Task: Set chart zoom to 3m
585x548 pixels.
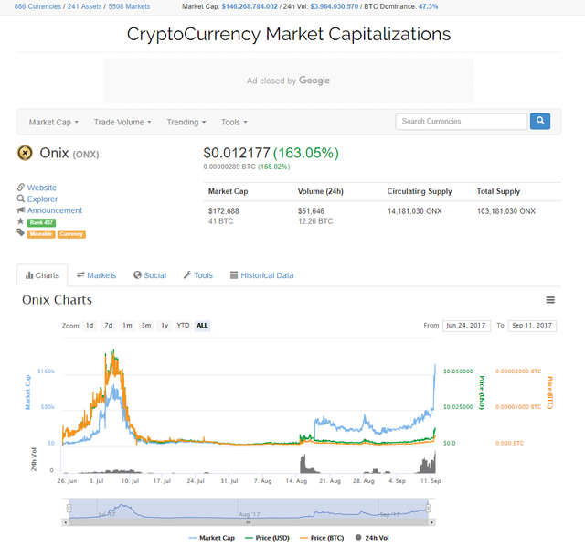Action: pos(146,326)
